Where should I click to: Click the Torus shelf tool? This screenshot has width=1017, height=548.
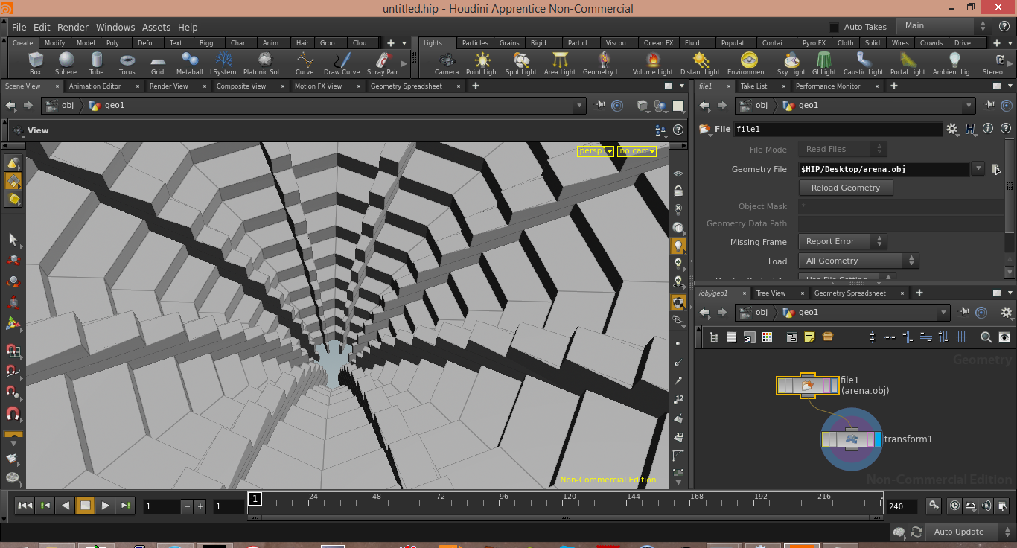tap(127, 63)
